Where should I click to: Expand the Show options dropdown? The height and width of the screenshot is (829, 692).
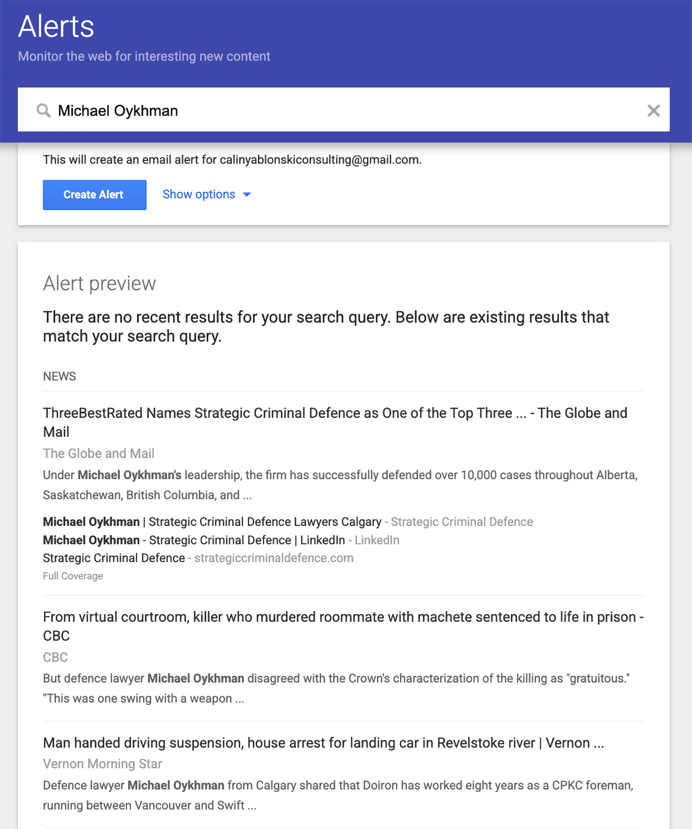point(199,194)
